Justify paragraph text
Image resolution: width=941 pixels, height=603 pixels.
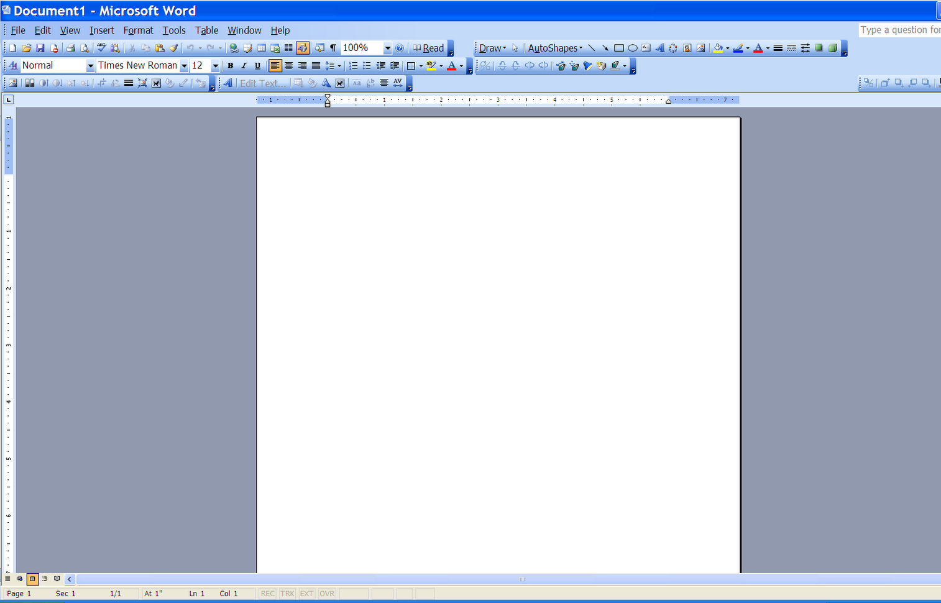pyautogui.click(x=316, y=65)
